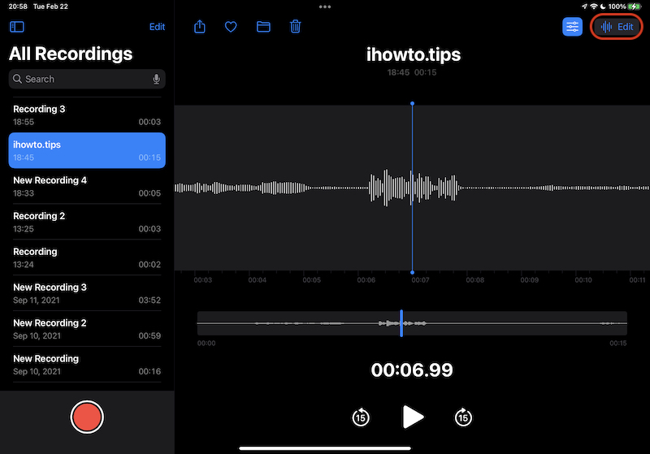Skip forward 15 seconds
Image resolution: width=650 pixels, height=454 pixels.
click(x=463, y=417)
